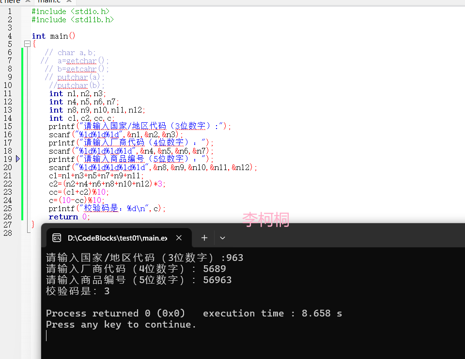Click the Process returned 0 (0x0) text

pyautogui.click(x=115, y=313)
